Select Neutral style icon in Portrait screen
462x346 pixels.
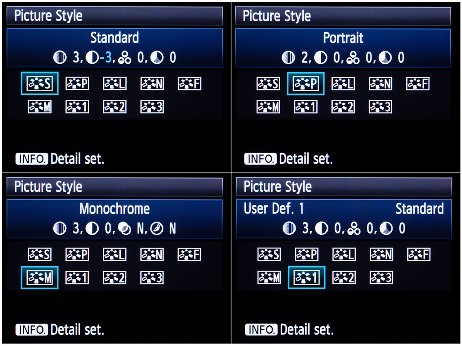tap(380, 84)
